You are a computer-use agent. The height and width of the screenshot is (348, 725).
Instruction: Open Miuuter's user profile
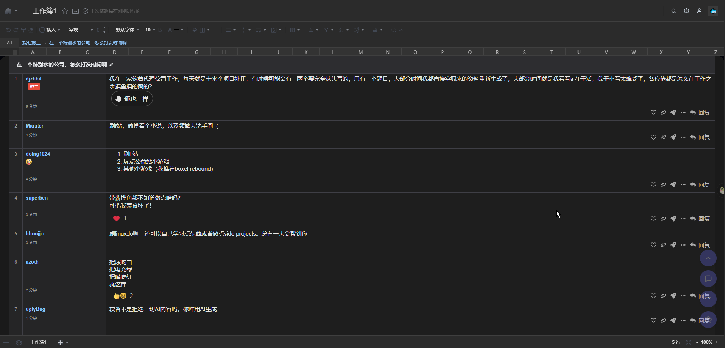point(35,126)
